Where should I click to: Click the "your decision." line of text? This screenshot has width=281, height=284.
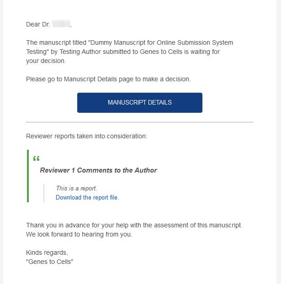coord(46,61)
